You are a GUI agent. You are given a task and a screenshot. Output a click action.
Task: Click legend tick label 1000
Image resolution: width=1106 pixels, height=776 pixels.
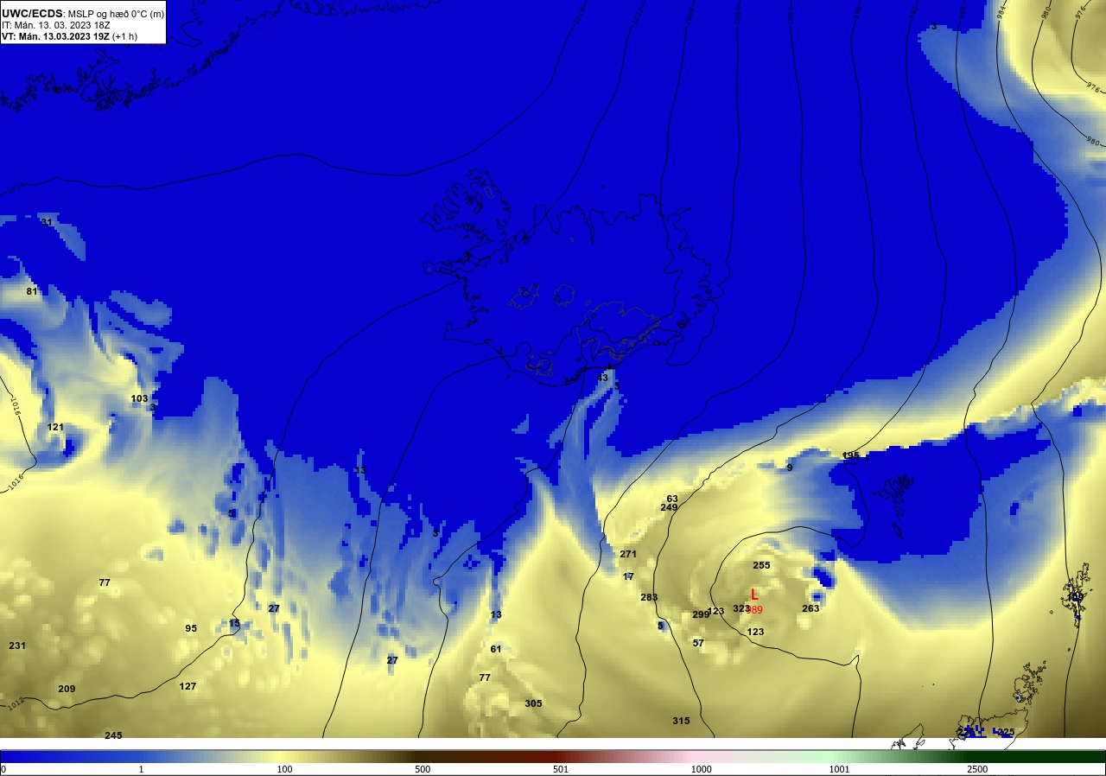pos(701,769)
